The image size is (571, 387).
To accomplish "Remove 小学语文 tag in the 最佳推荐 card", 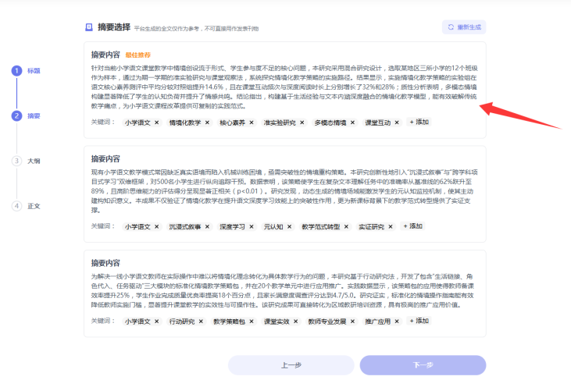I will [x=156, y=122].
